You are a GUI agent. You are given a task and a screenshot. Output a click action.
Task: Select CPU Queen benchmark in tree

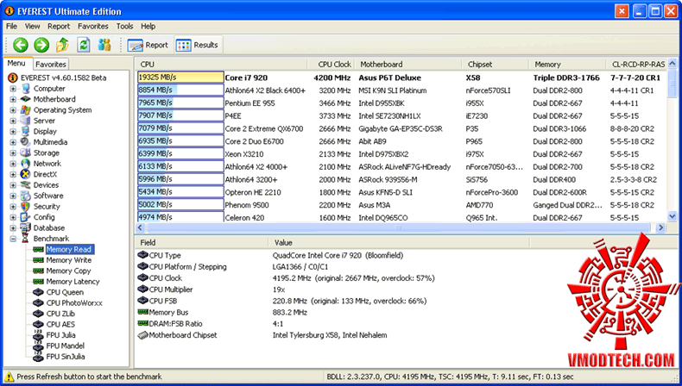pyautogui.click(x=64, y=292)
